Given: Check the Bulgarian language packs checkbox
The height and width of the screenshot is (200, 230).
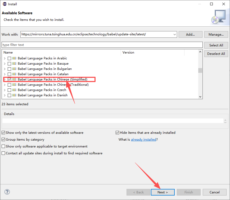Looking at the screenshot, I should pos(9,69).
